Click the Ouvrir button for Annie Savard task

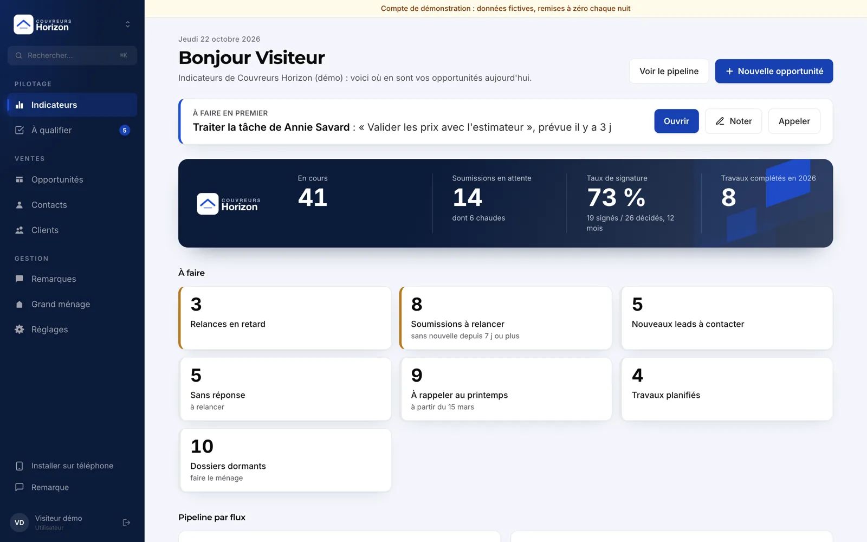click(x=676, y=121)
